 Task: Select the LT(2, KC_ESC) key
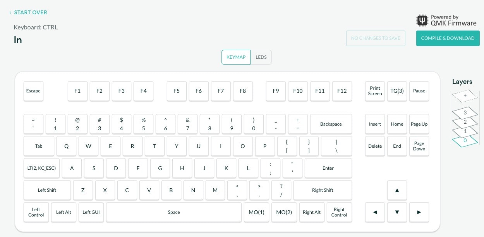[x=41, y=168]
